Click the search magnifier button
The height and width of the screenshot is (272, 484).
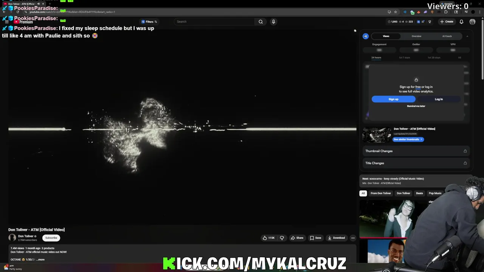tap(261, 22)
